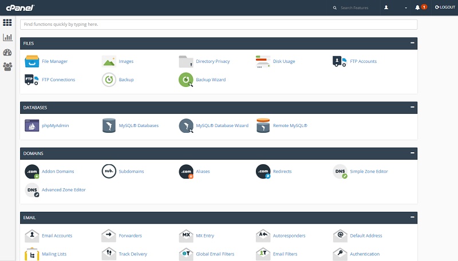Open the File Manager link
458x261 pixels.
click(54, 61)
